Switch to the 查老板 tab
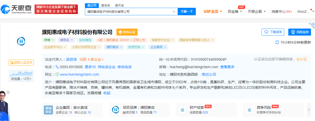The height and width of the screenshot is (121, 315). click(x=106, y=5)
